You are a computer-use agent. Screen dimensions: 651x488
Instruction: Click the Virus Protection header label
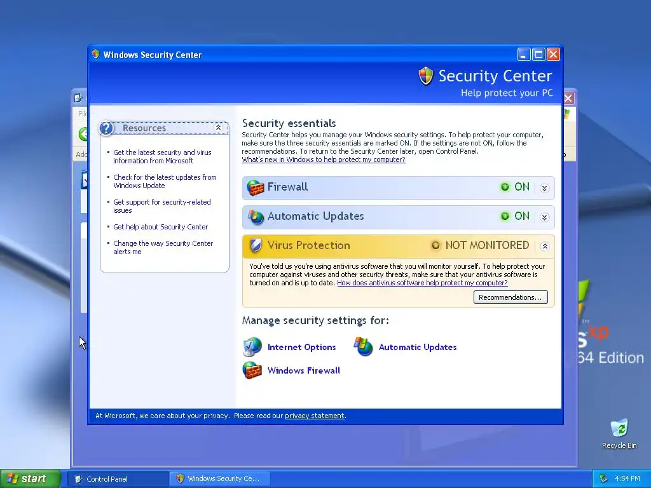(x=309, y=245)
